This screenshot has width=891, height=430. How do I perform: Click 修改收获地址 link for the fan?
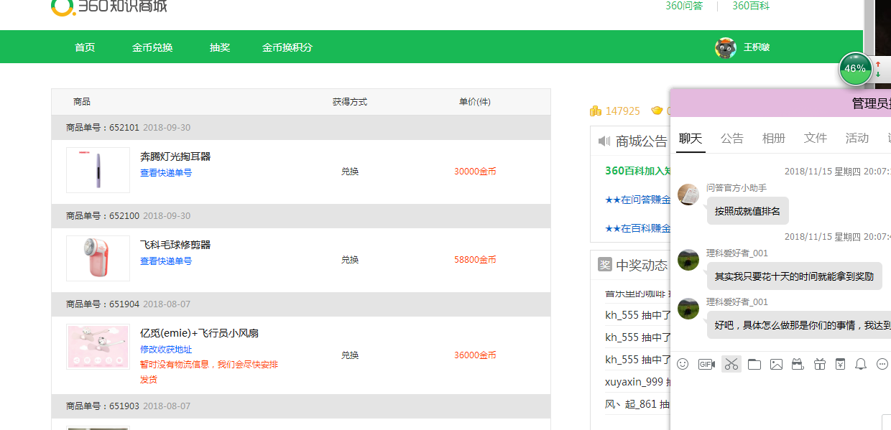point(166,350)
